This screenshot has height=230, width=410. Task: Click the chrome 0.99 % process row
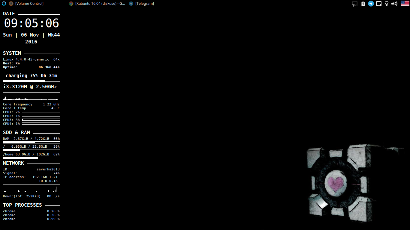(x=32, y=219)
